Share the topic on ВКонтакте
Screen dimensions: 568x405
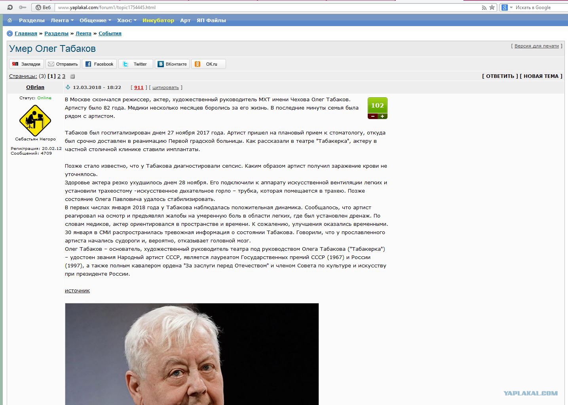[172, 64]
